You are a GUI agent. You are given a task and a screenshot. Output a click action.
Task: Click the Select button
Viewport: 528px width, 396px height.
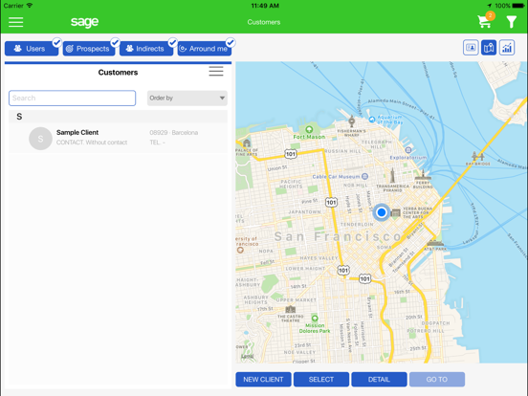[x=321, y=380]
